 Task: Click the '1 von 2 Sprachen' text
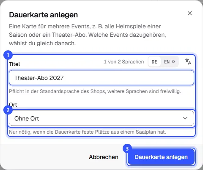click(124, 62)
